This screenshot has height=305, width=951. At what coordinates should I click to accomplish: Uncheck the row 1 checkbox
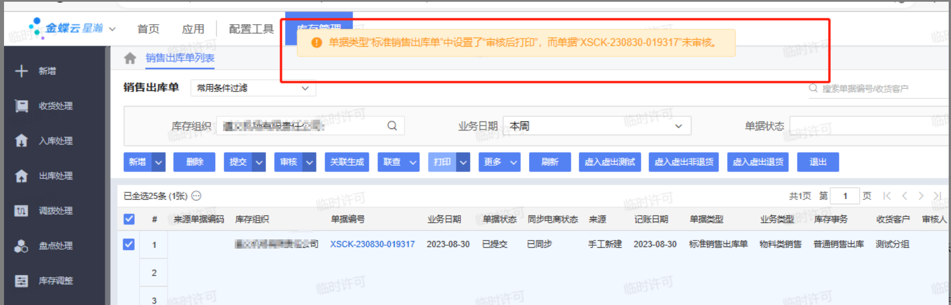point(129,245)
